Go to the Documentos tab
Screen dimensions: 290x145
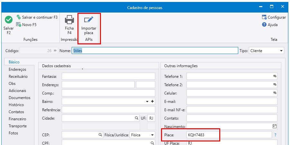pyautogui.click(x=19, y=98)
